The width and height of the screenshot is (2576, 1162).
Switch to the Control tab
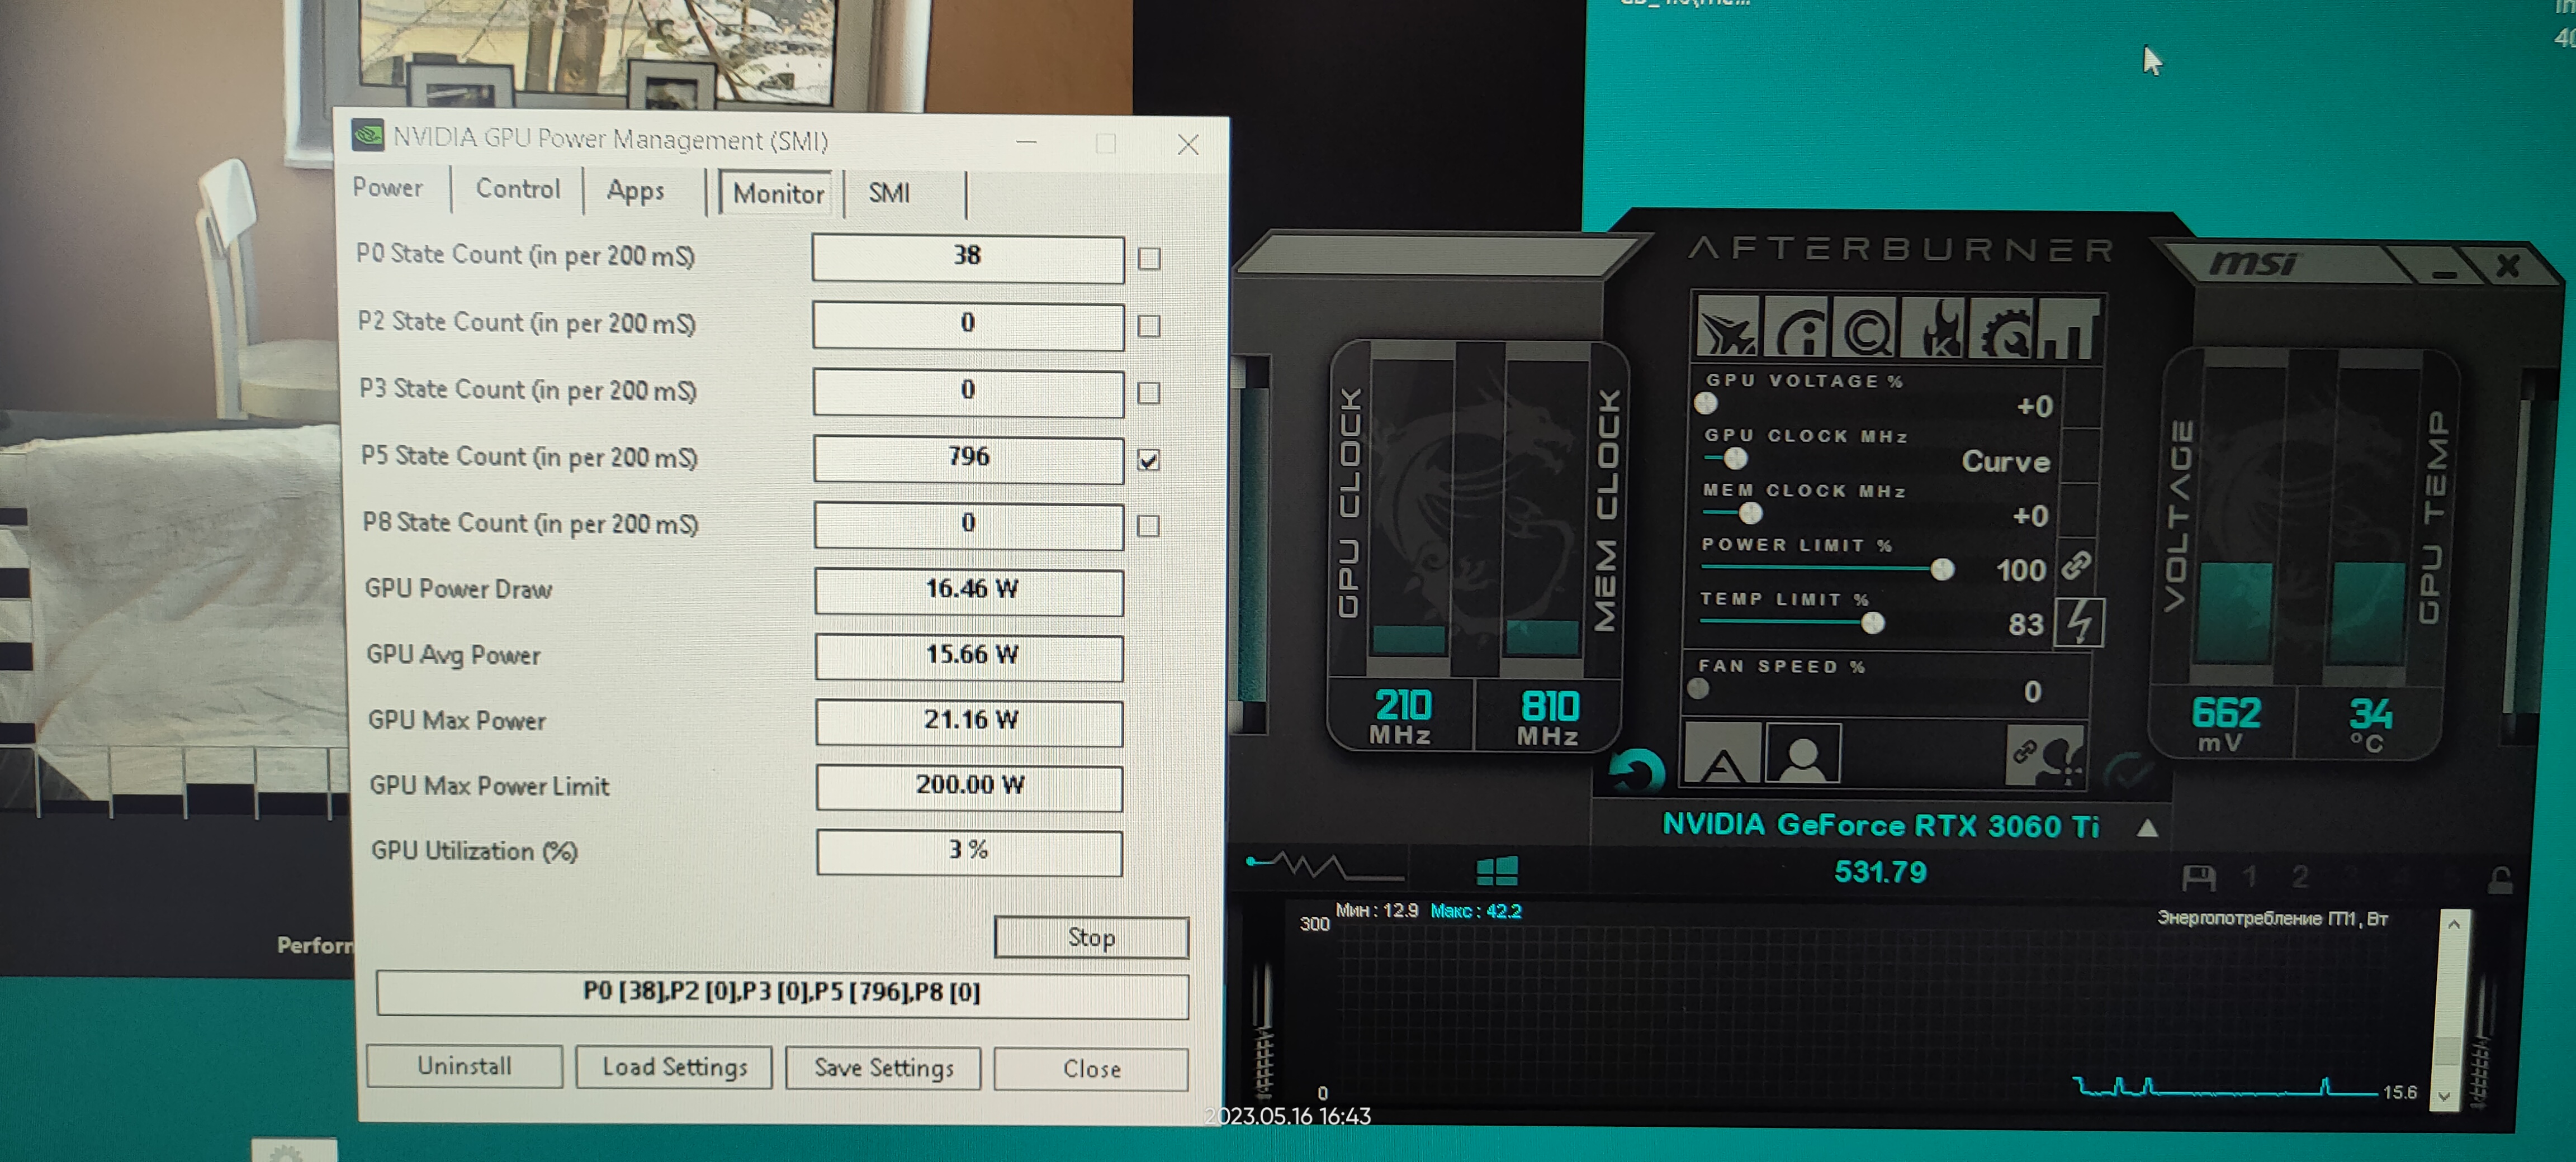click(517, 189)
